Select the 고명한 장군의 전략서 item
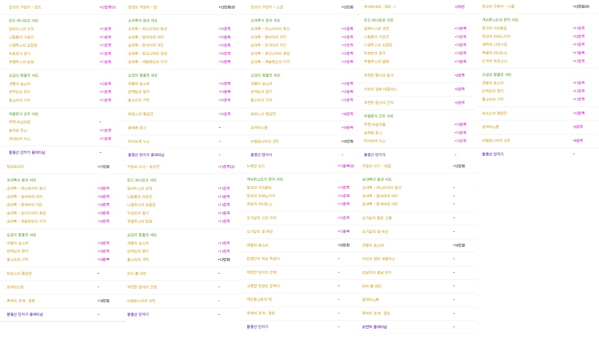 tap(263, 286)
